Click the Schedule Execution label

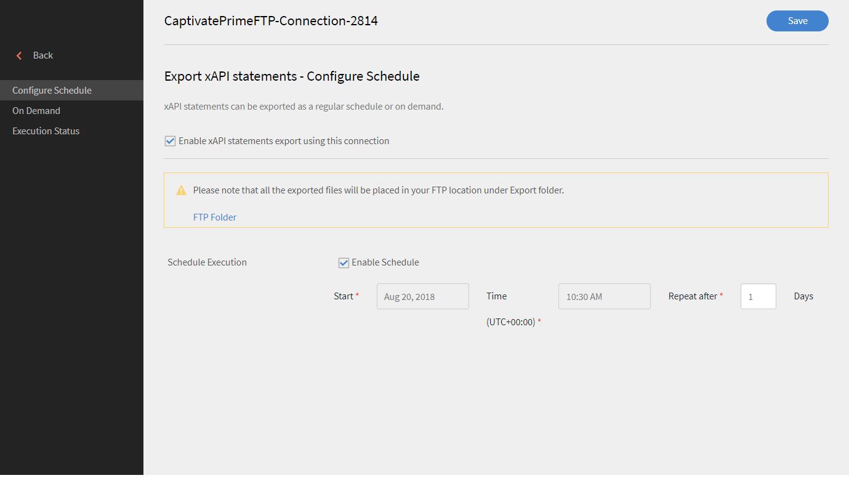pos(207,262)
